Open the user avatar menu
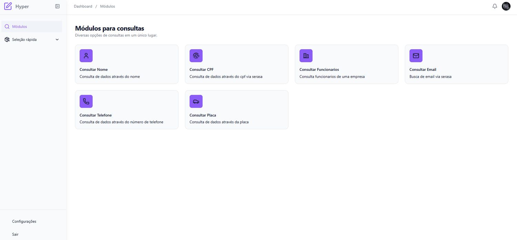 tap(506, 6)
